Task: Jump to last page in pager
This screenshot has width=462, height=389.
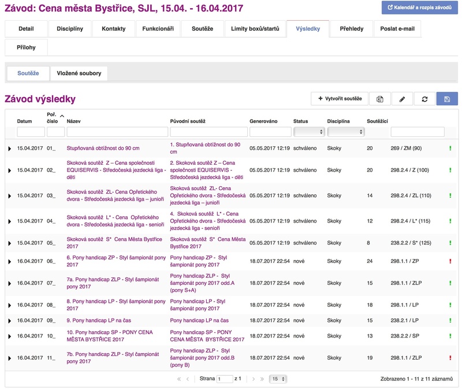Action: coord(263,379)
